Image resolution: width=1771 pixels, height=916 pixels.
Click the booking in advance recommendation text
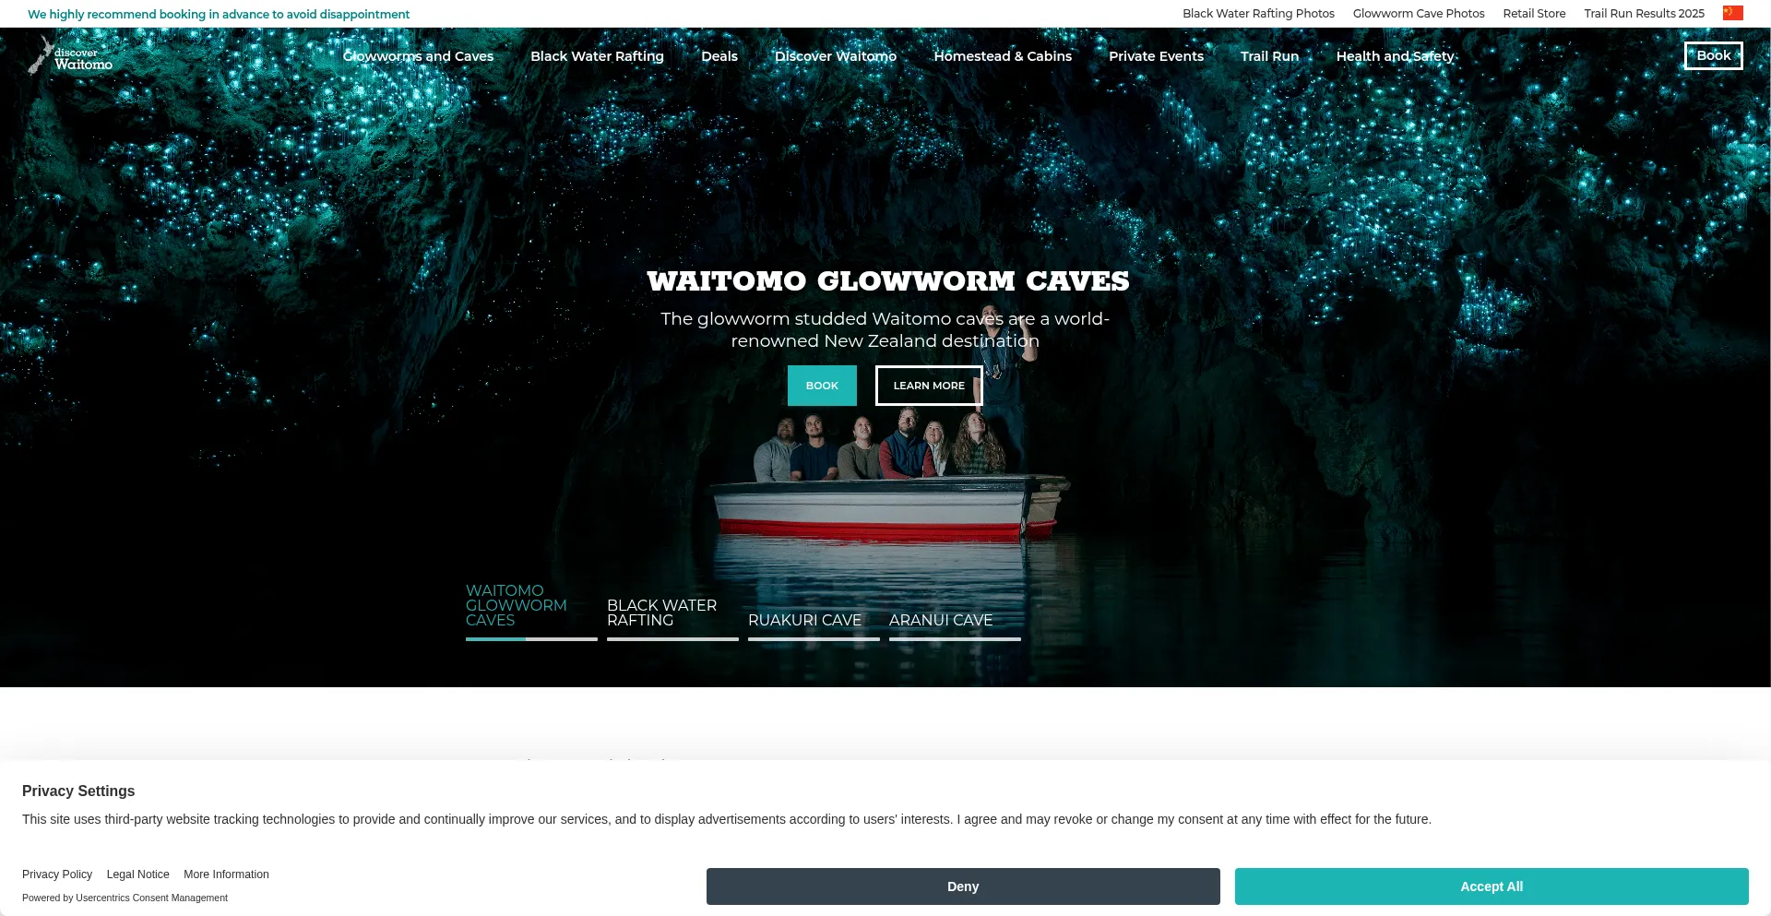coord(219,15)
